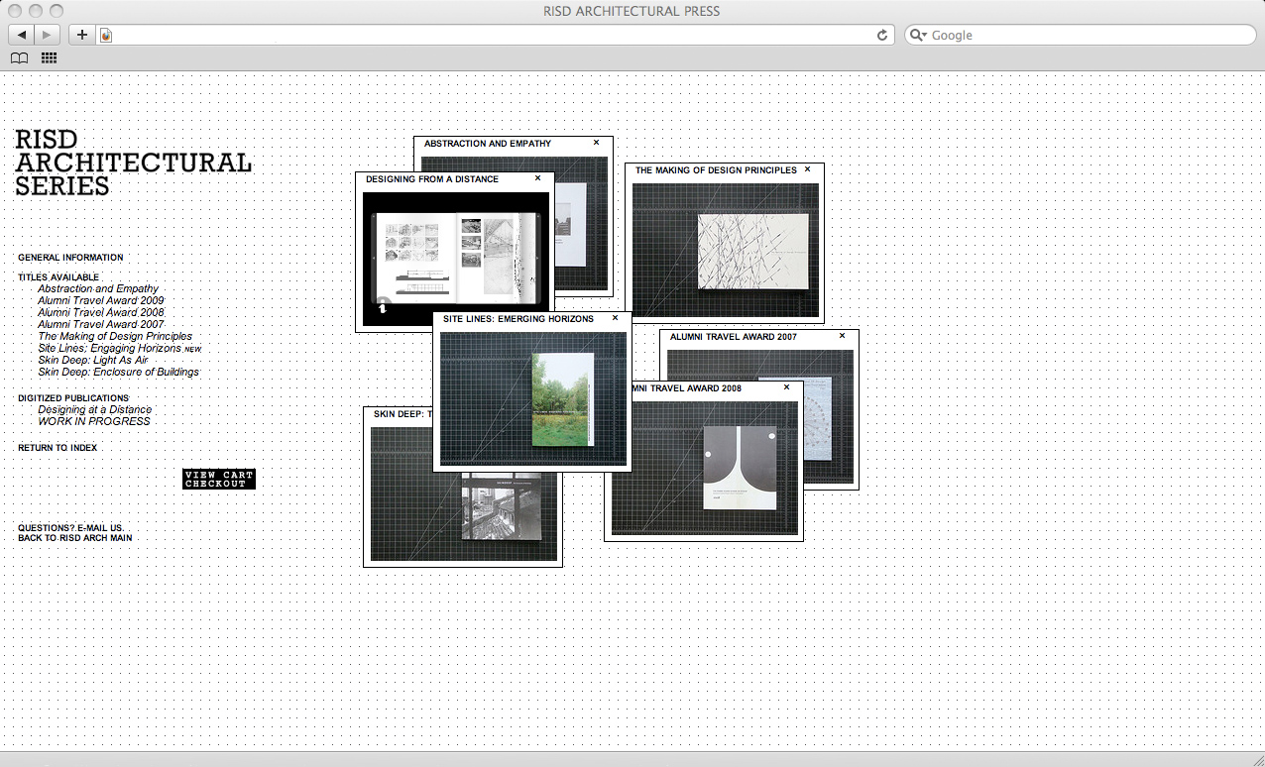Click the Google search magnifier icon
Viewport: 1265px width, 767px height.
coord(918,35)
